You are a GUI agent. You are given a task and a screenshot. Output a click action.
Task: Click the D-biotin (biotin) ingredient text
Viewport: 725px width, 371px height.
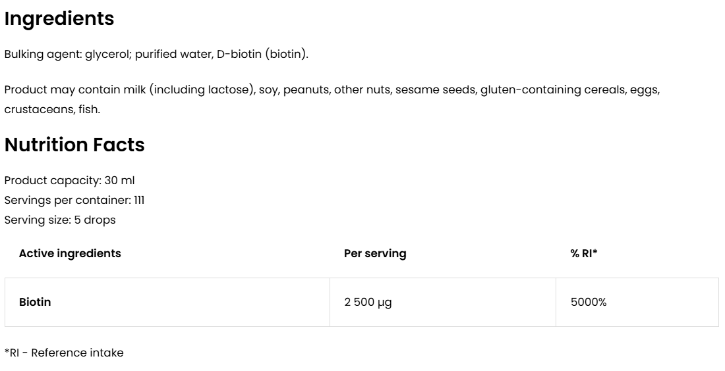[262, 54]
